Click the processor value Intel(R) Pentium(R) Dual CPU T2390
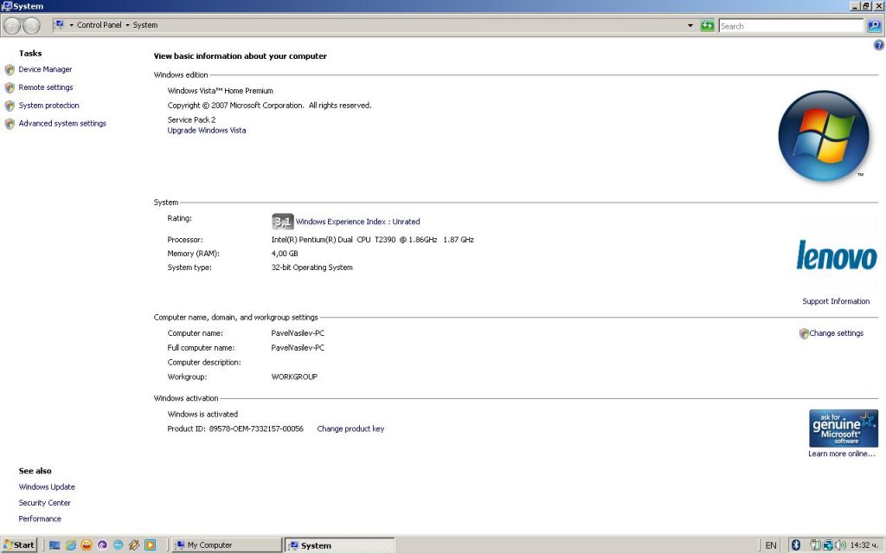This screenshot has height=554, width=886. tap(372, 240)
